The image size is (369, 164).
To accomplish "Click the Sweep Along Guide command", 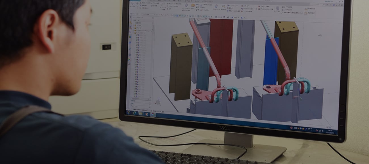I will click(x=250, y=8).
